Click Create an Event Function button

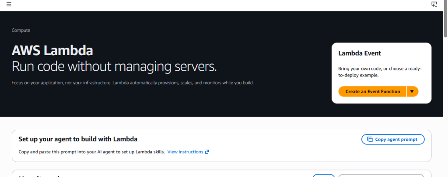tap(372, 92)
